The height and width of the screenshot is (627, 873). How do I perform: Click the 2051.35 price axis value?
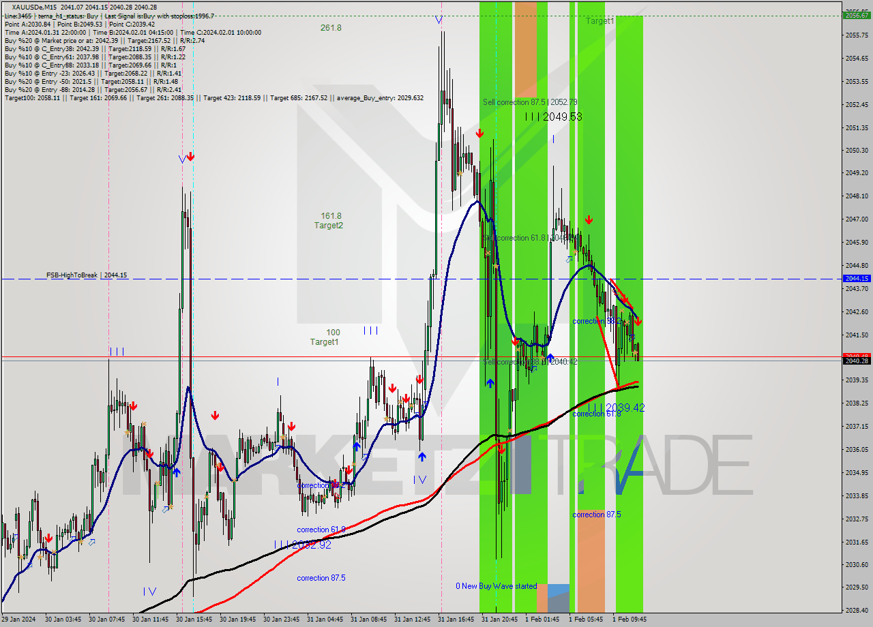click(x=857, y=127)
